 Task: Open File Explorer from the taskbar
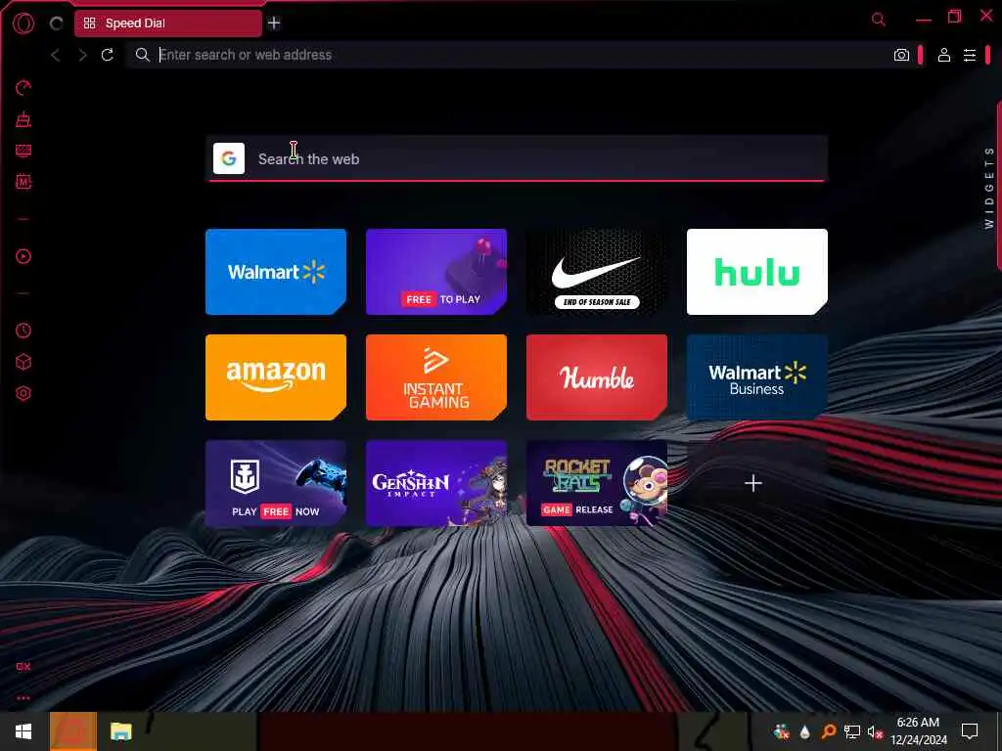click(120, 731)
